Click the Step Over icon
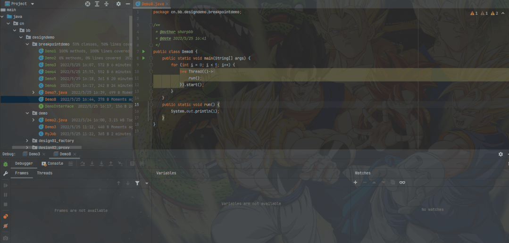Image resolution: width=509 pixels, height=243 pixels. 83,163
